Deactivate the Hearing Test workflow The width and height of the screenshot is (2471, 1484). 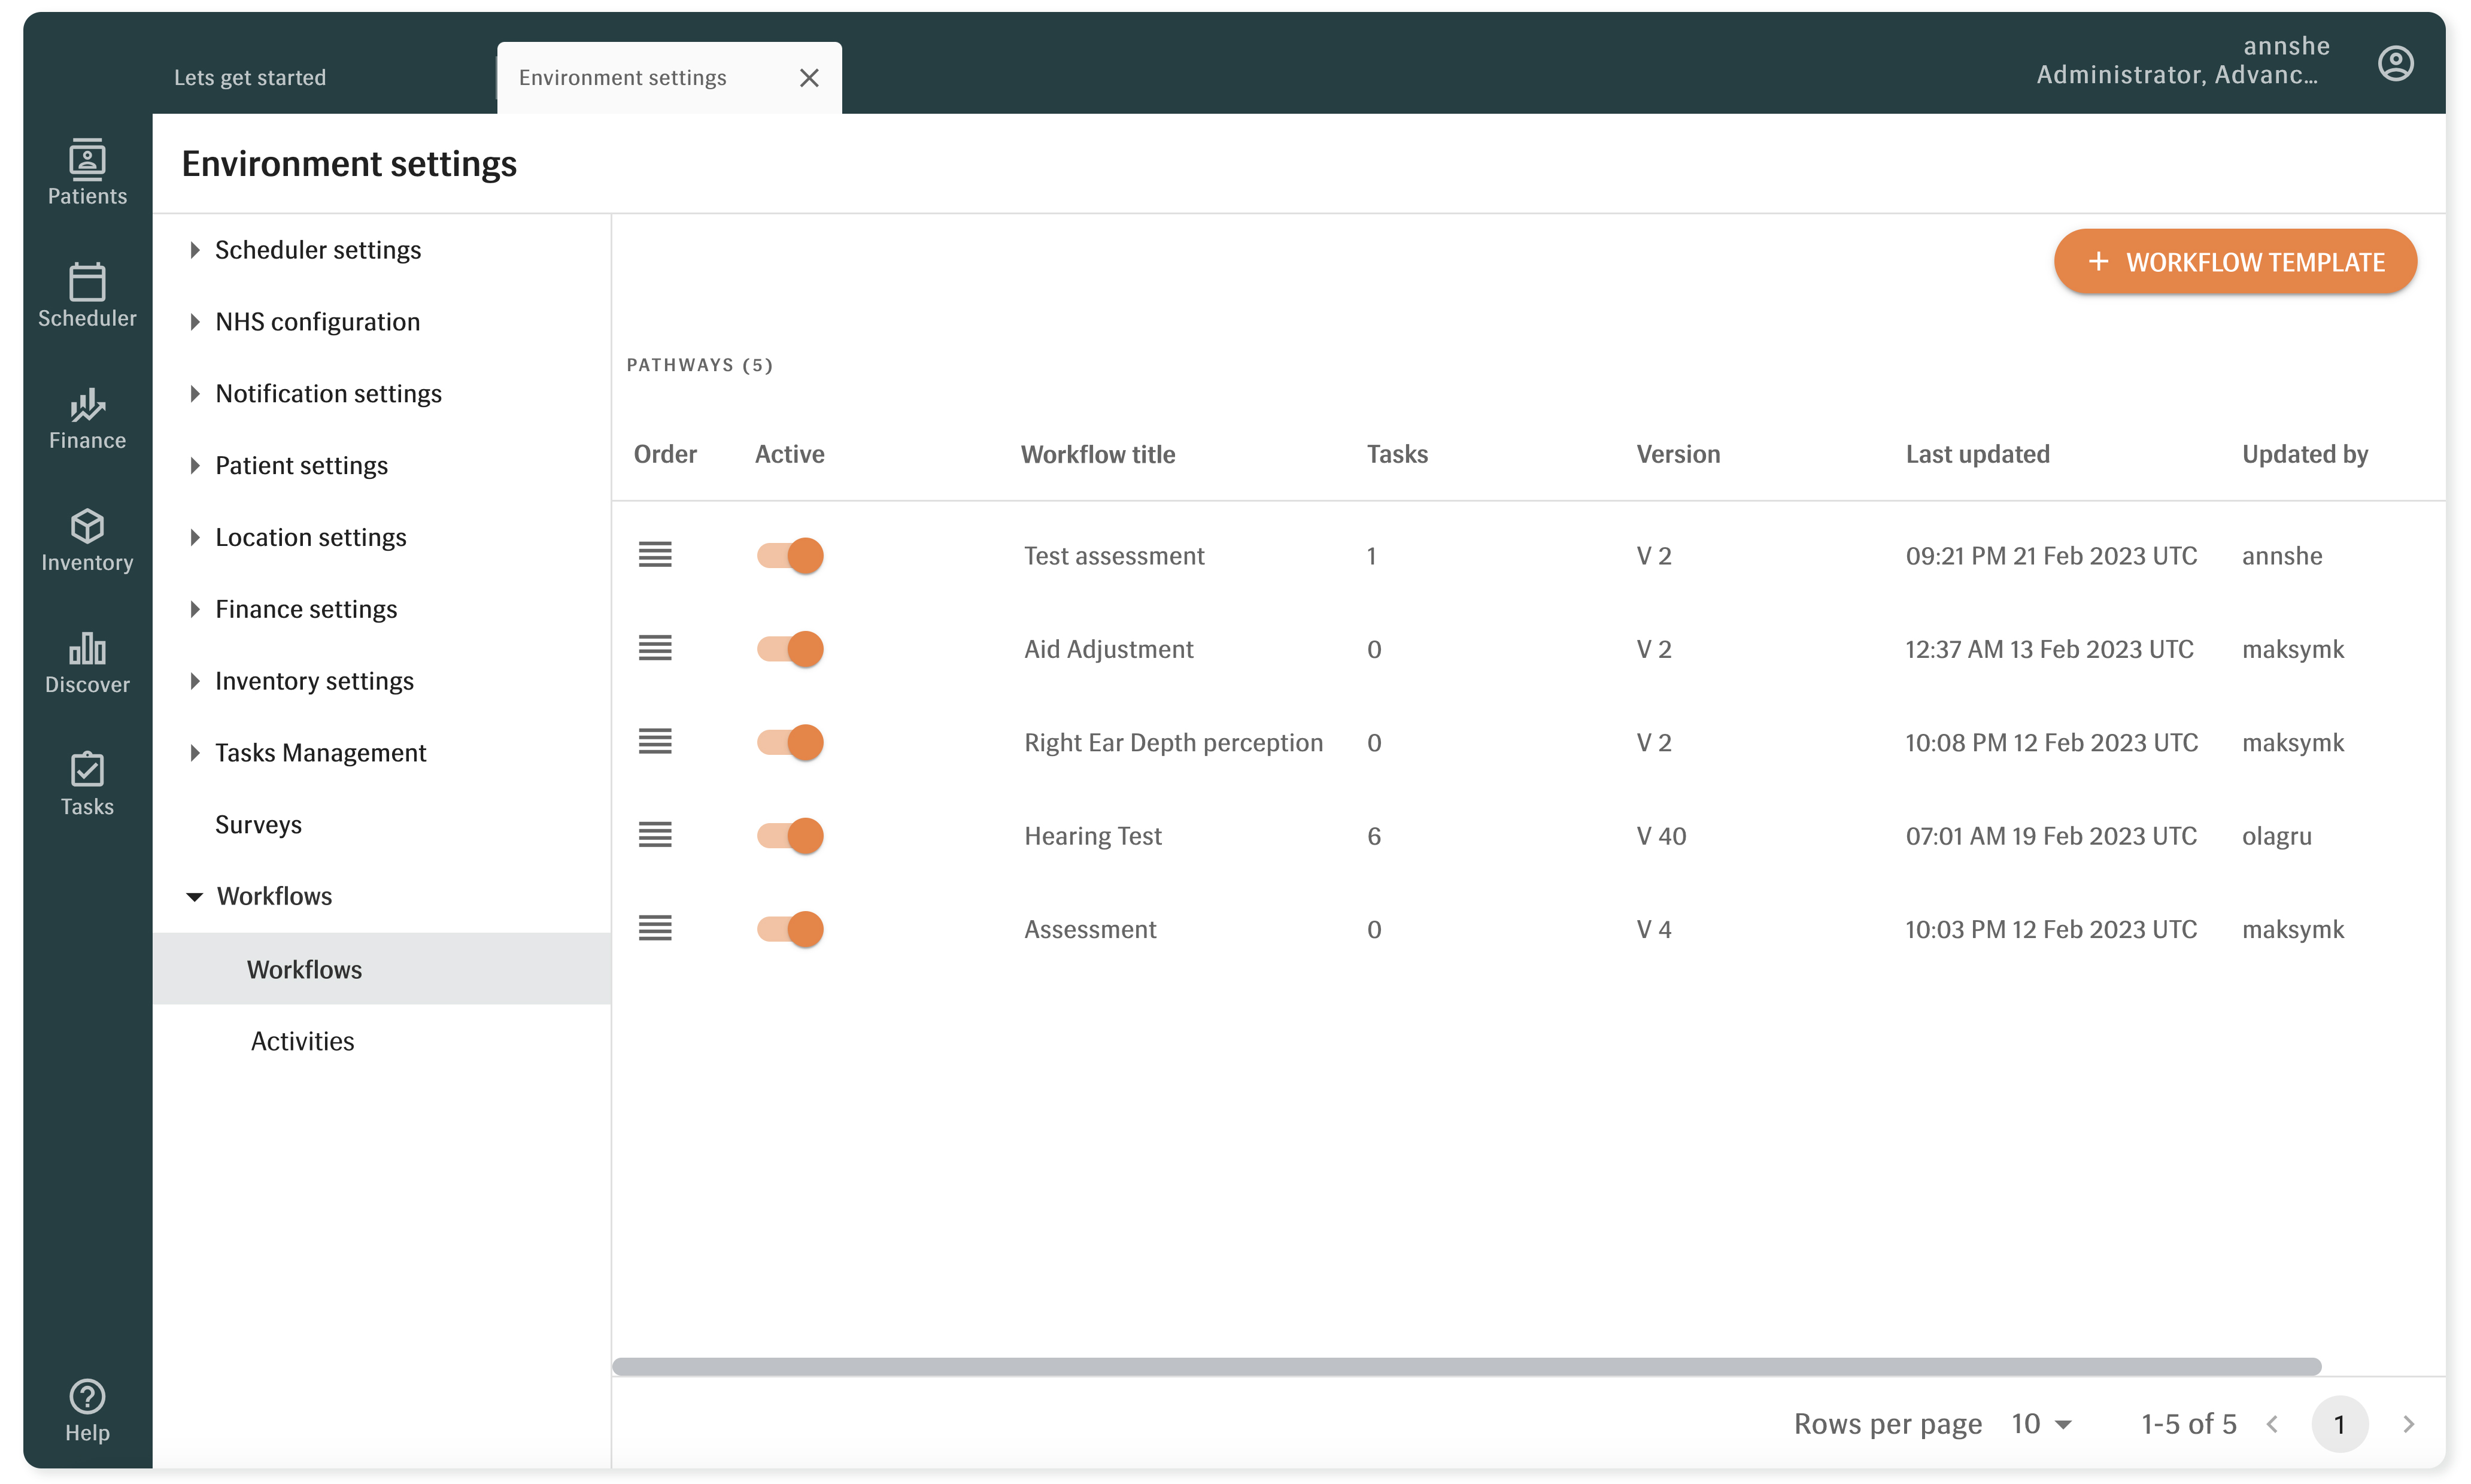[x=789, y=835]
